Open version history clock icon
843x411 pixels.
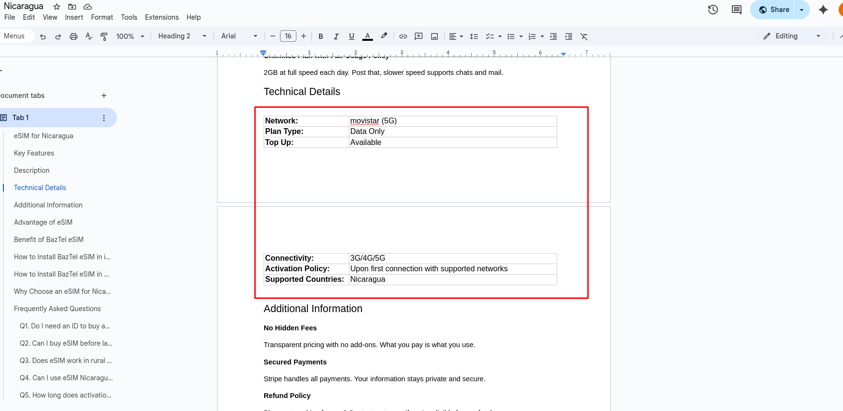(713, 10)
